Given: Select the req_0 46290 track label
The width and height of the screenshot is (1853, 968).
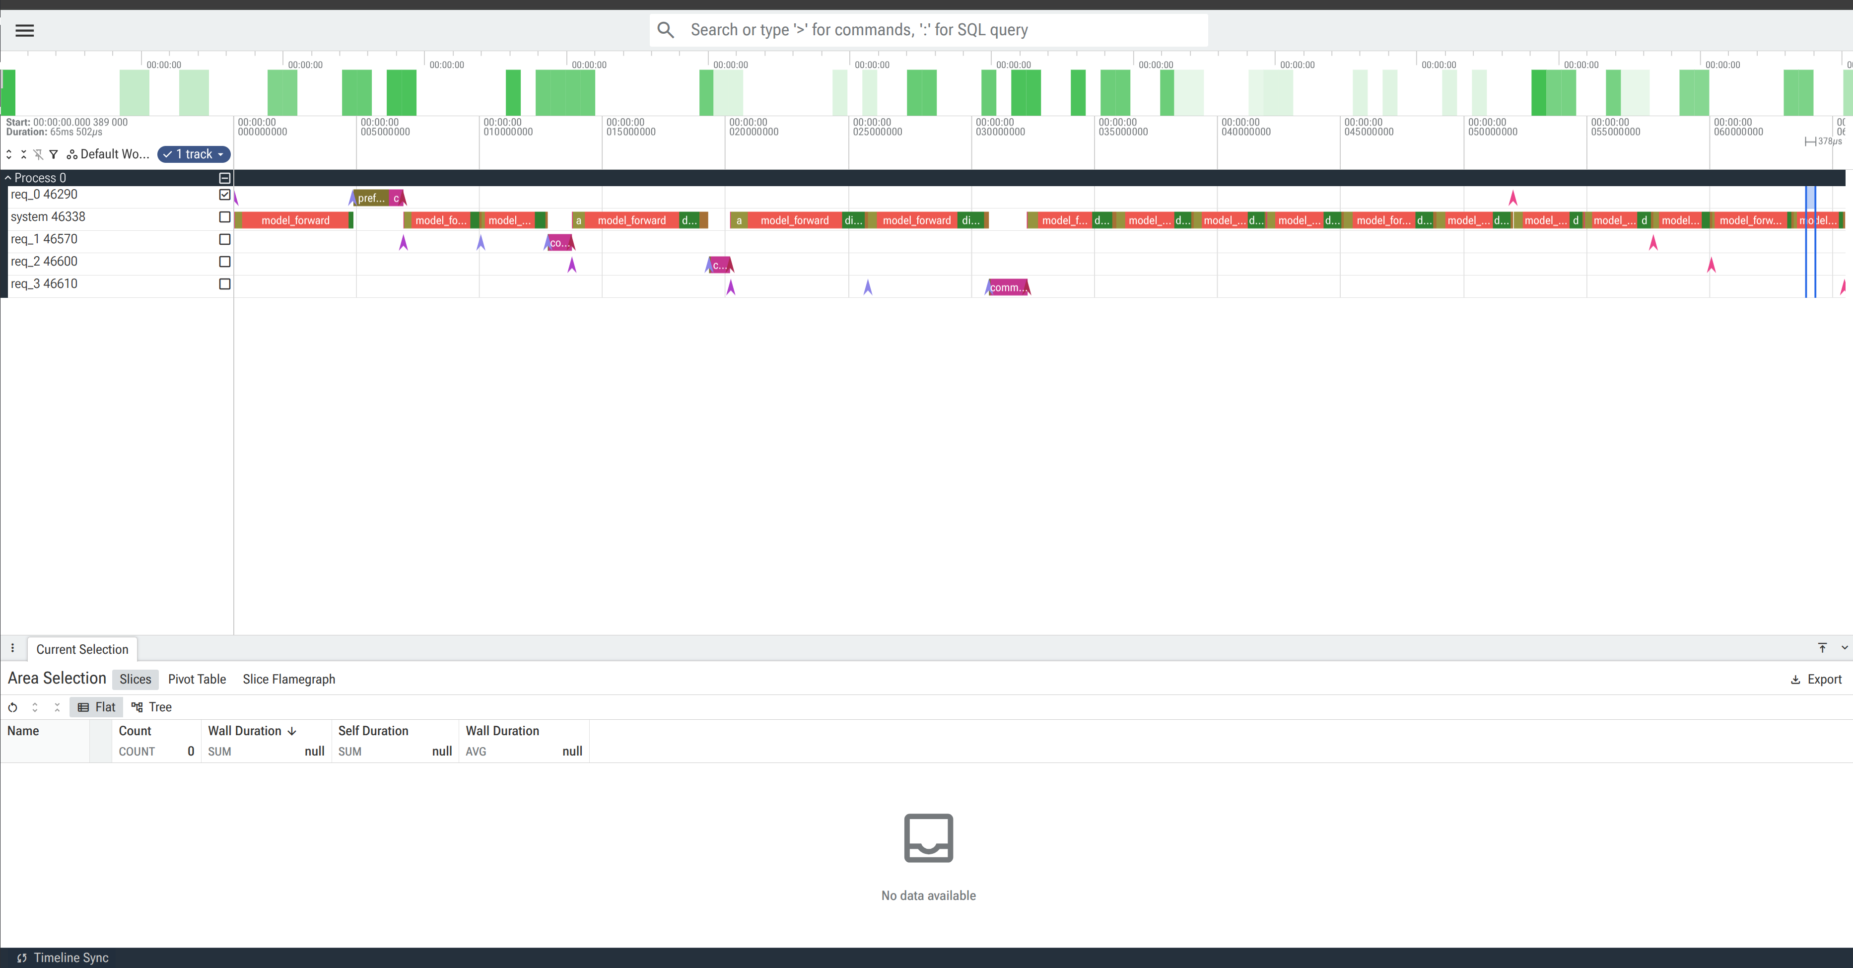Looking at the screenshot, I should (44, 194).
